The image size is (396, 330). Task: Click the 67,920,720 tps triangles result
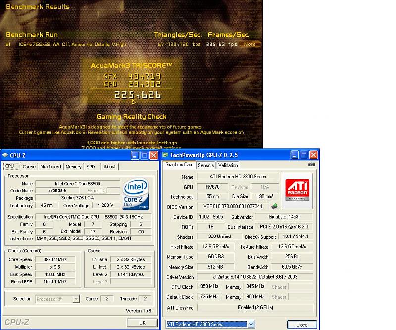tap(179, 44)
